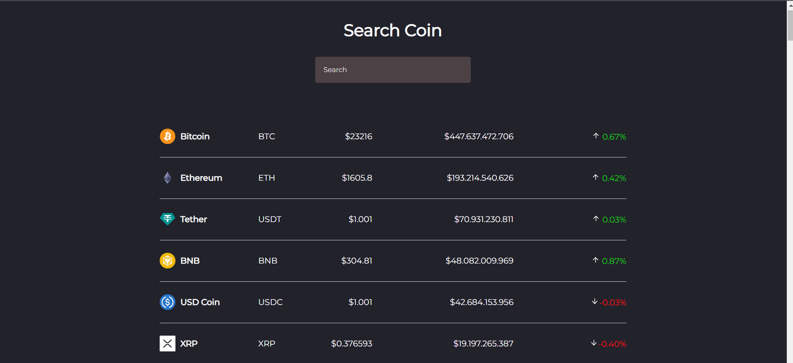Click the Tether USDT symbol text

(270, 219)
